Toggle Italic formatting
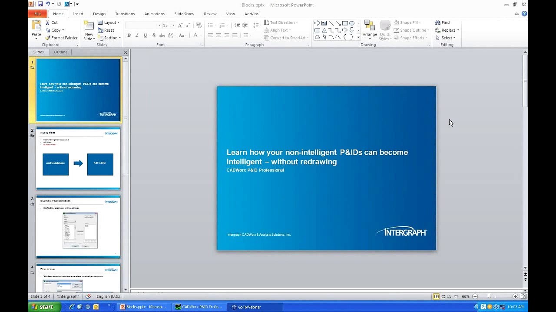This screenshot has height=312, width=556. point(137,35)
